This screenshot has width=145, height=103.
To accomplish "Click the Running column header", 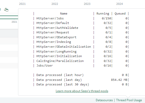I will click(103, 14).
